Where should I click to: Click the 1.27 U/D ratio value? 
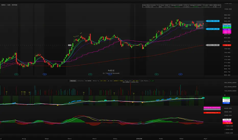[x=152, y=81]
